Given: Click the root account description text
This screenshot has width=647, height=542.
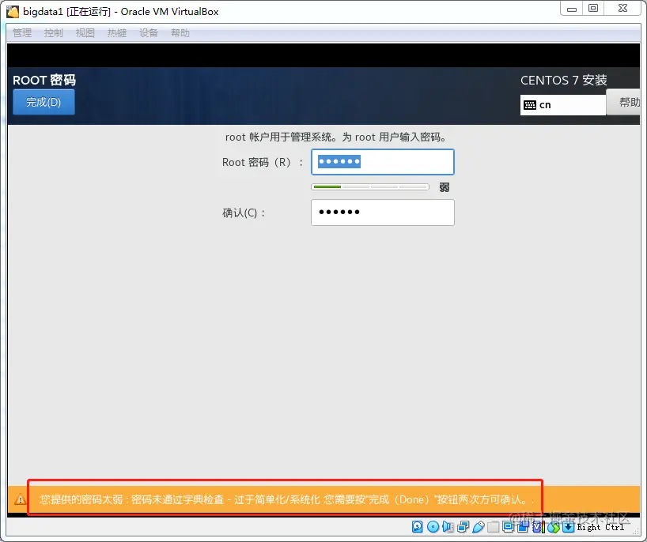Looking at the screenshot, I should [x=336, y=137].
